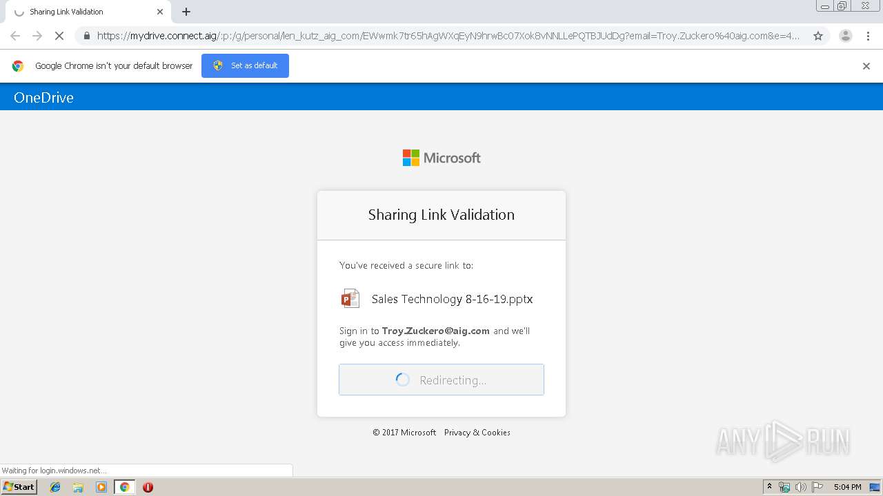Click the address bar URL
883x496 pixels.
448,36
